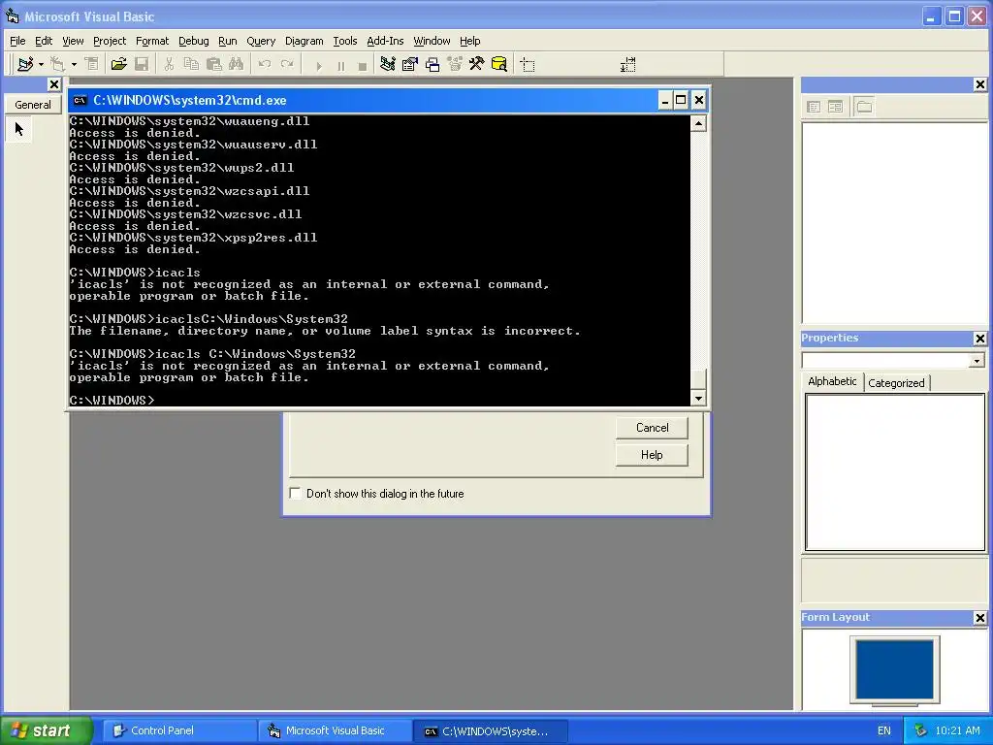Click Toggle Folders icon in project panel
The image size is (993, 745).
[x=864, y=107]
